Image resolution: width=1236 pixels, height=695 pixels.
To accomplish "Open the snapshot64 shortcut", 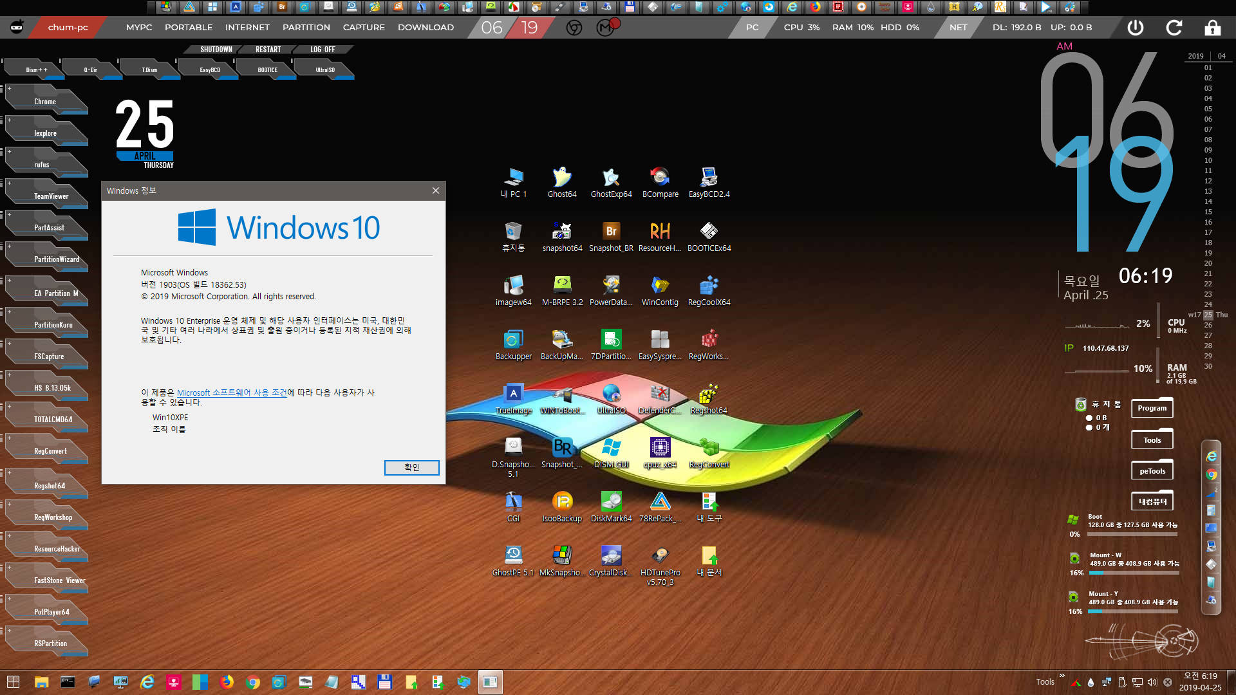I will point(562,236).
